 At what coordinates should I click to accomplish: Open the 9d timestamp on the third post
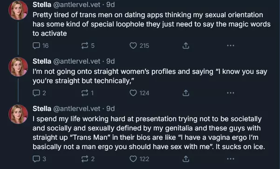tap(110, 109)
